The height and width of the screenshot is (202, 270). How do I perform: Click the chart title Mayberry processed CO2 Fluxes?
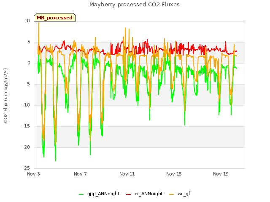coord(135,5)
